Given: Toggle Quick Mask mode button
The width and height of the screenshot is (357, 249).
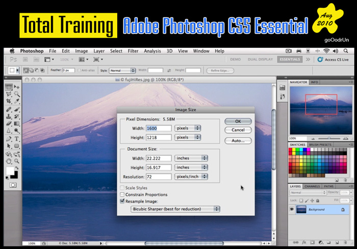Looking at the screenshot, I should tap(13, 185).
